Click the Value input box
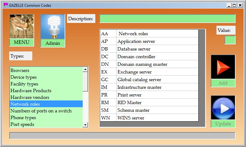246x147 pixels. tap(230, 40)
